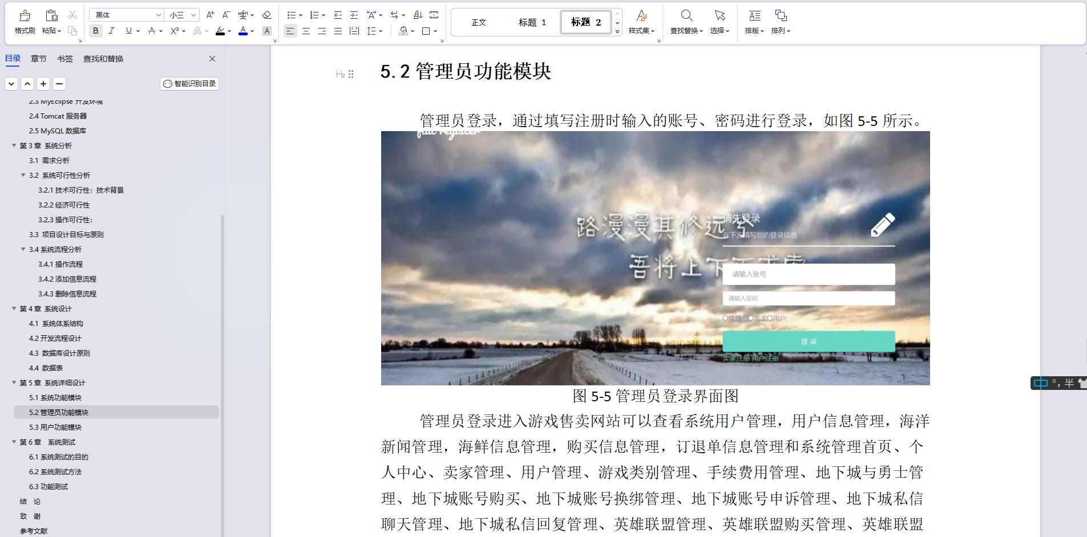Image resolution: width=1087 pixels, height=537 pixels.
Task: Center align the paragraph
Action: point(306,31)
